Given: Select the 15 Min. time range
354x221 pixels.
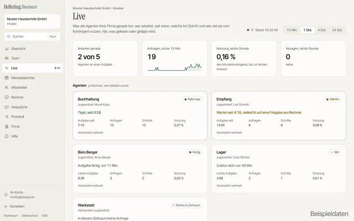Looking at the screenshot, I should [292, 30].
